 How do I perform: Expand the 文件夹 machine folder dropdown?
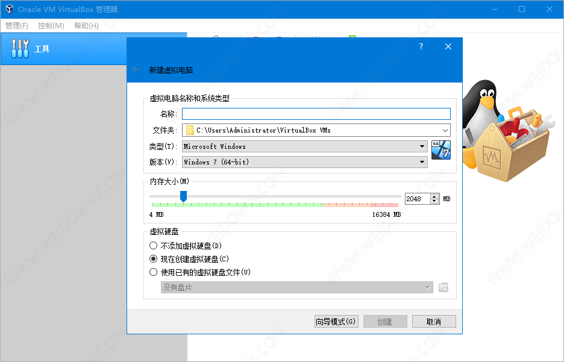(x=445, y=130)
